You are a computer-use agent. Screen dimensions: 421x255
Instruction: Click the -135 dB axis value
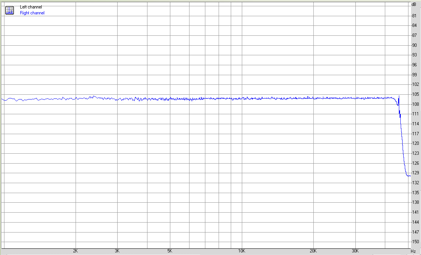point(415,193)
